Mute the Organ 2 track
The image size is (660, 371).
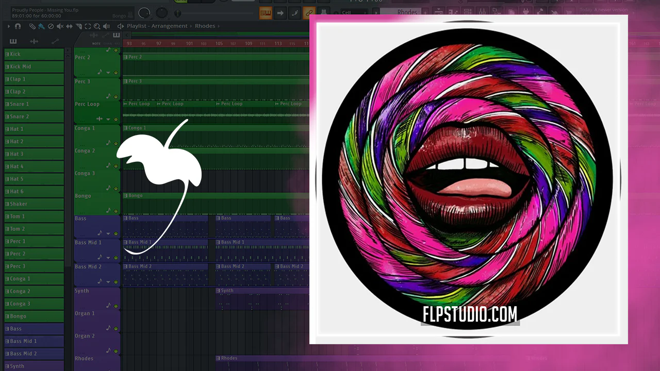click(x=116, y=351)
